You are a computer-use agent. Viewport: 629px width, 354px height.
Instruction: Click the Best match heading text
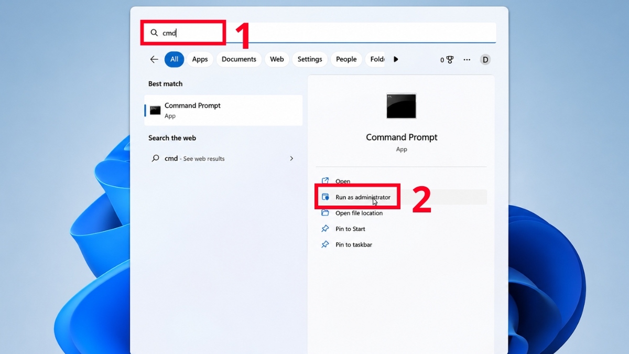point(165,84)
